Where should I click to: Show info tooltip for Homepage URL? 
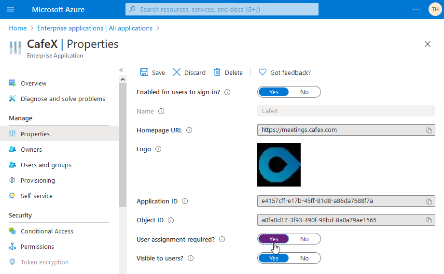click(189, 130)
